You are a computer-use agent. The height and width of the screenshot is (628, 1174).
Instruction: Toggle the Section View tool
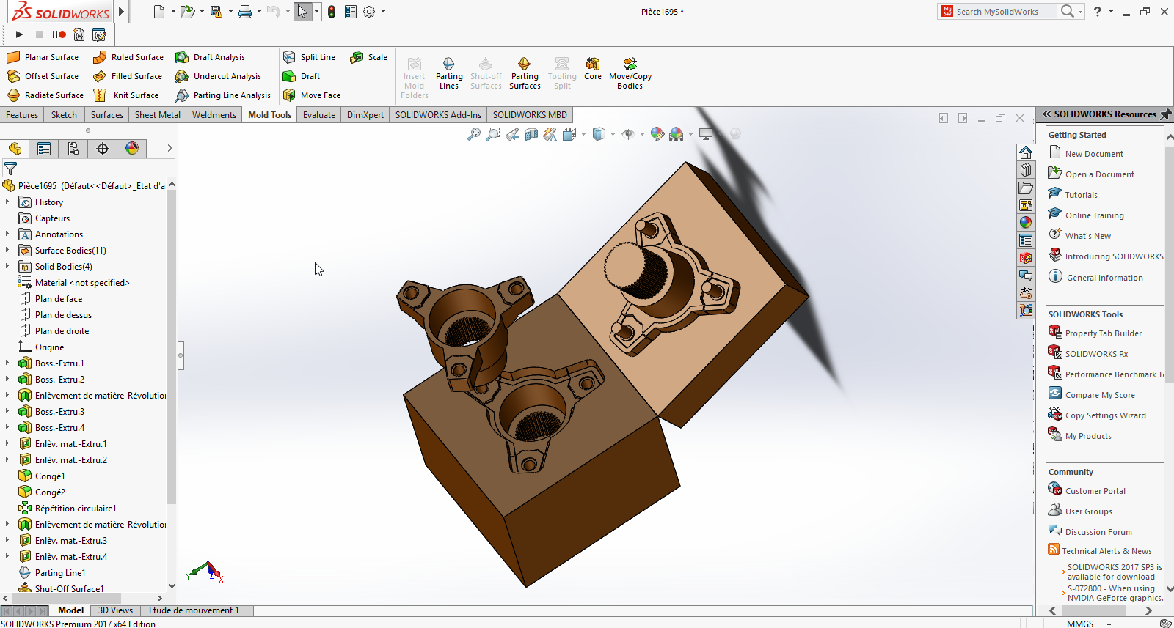point(531,134)
